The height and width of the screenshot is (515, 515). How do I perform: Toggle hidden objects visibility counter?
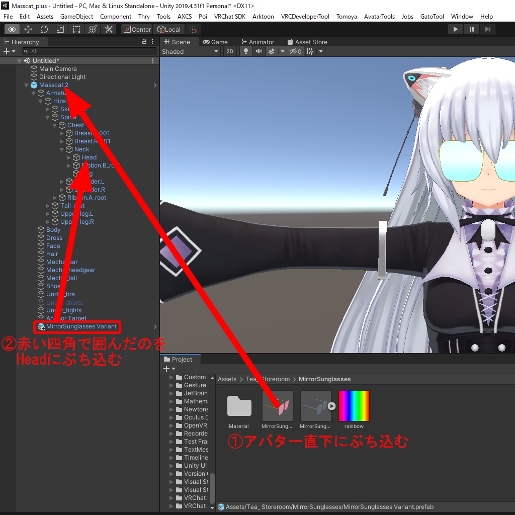pos(295,52)
